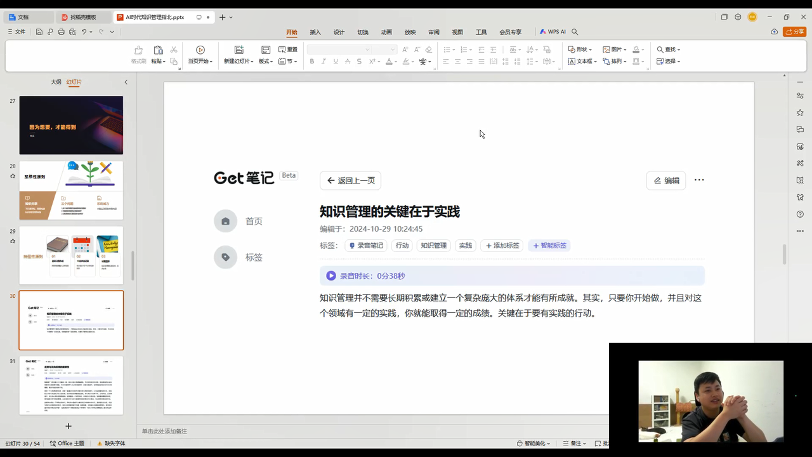Align text right in the ribbon
Viewport: 812px width, 457px height.
coord(469,62)
